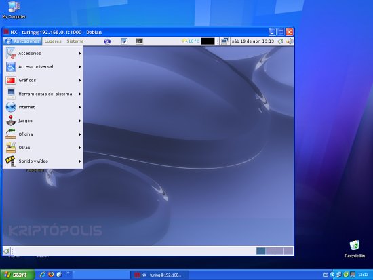Expand hidden quick launch icons chevron
The image size is (373, 280).
(68, 273)
